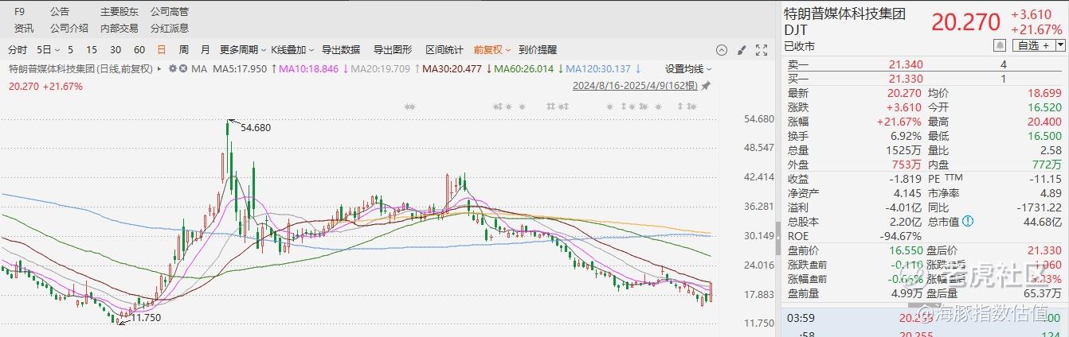Click the 总市值 value 44.68亿
The image size is (1069, 337).
click(1042, 222)
